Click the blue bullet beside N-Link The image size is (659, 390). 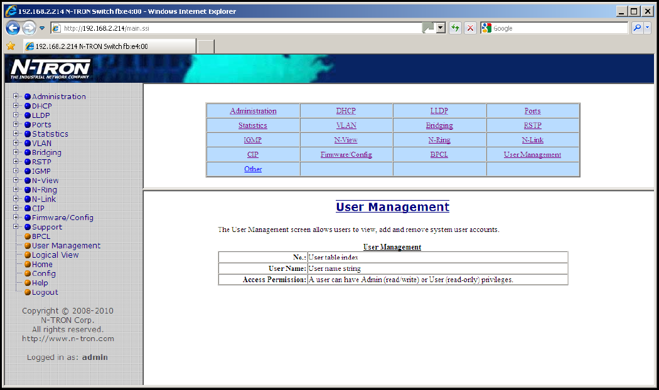(x=28, y=199)
